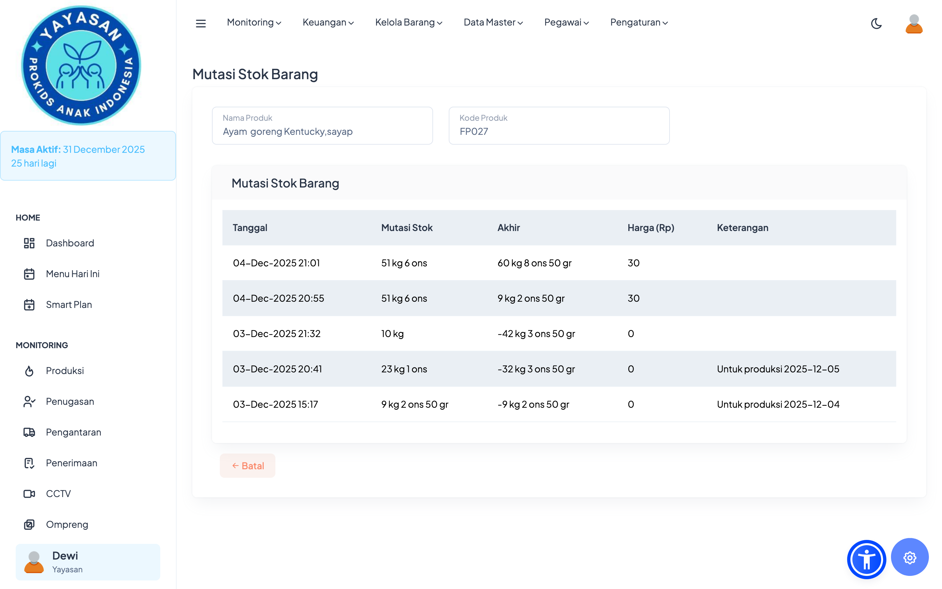Open CCTV monitoring page
942x589 pixels.
click(58, 493)
